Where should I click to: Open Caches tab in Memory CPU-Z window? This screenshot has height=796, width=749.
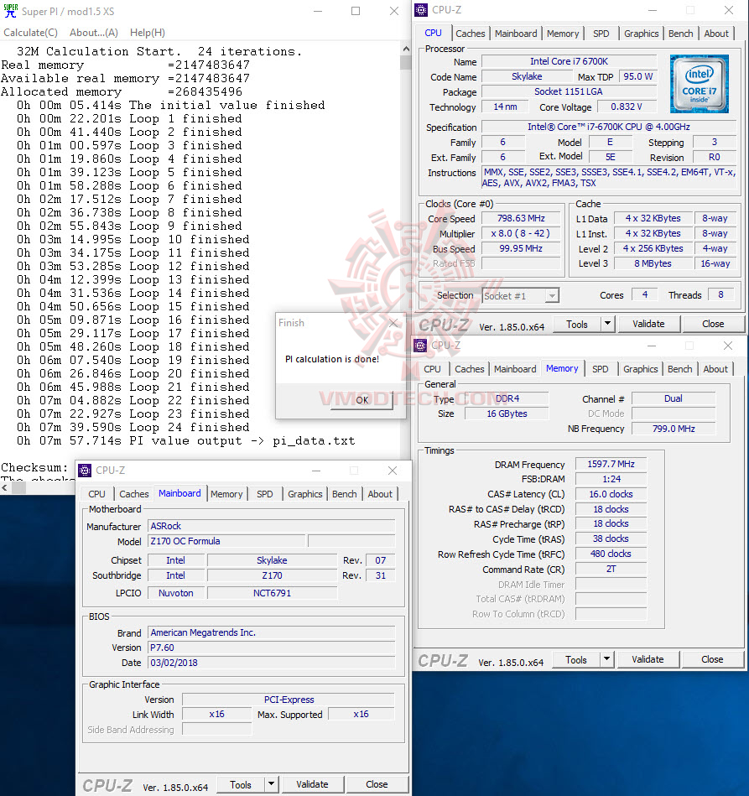[469, 369]
